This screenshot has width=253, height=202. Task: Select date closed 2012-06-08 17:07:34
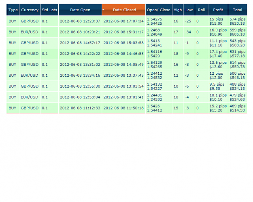pos(123,21)
